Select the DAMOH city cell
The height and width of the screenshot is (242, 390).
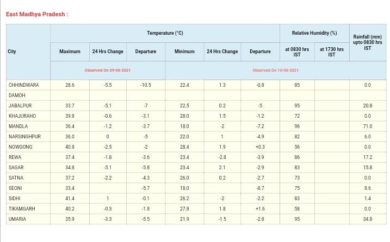pos(17,95)
